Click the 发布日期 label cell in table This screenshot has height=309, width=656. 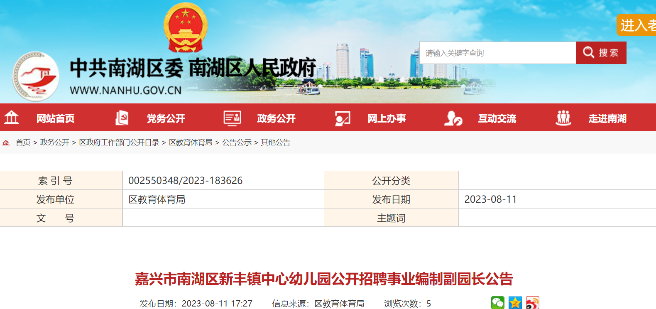point(391,199)
